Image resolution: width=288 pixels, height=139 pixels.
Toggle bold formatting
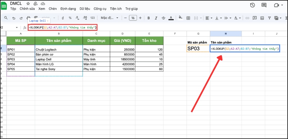point(149,18)
